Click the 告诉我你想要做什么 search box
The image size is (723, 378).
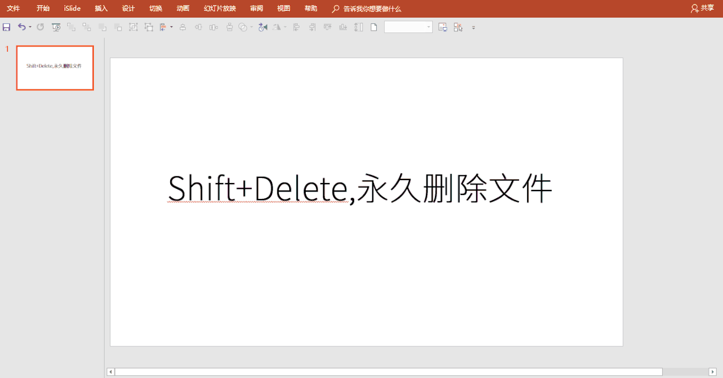tap(372, 9)
